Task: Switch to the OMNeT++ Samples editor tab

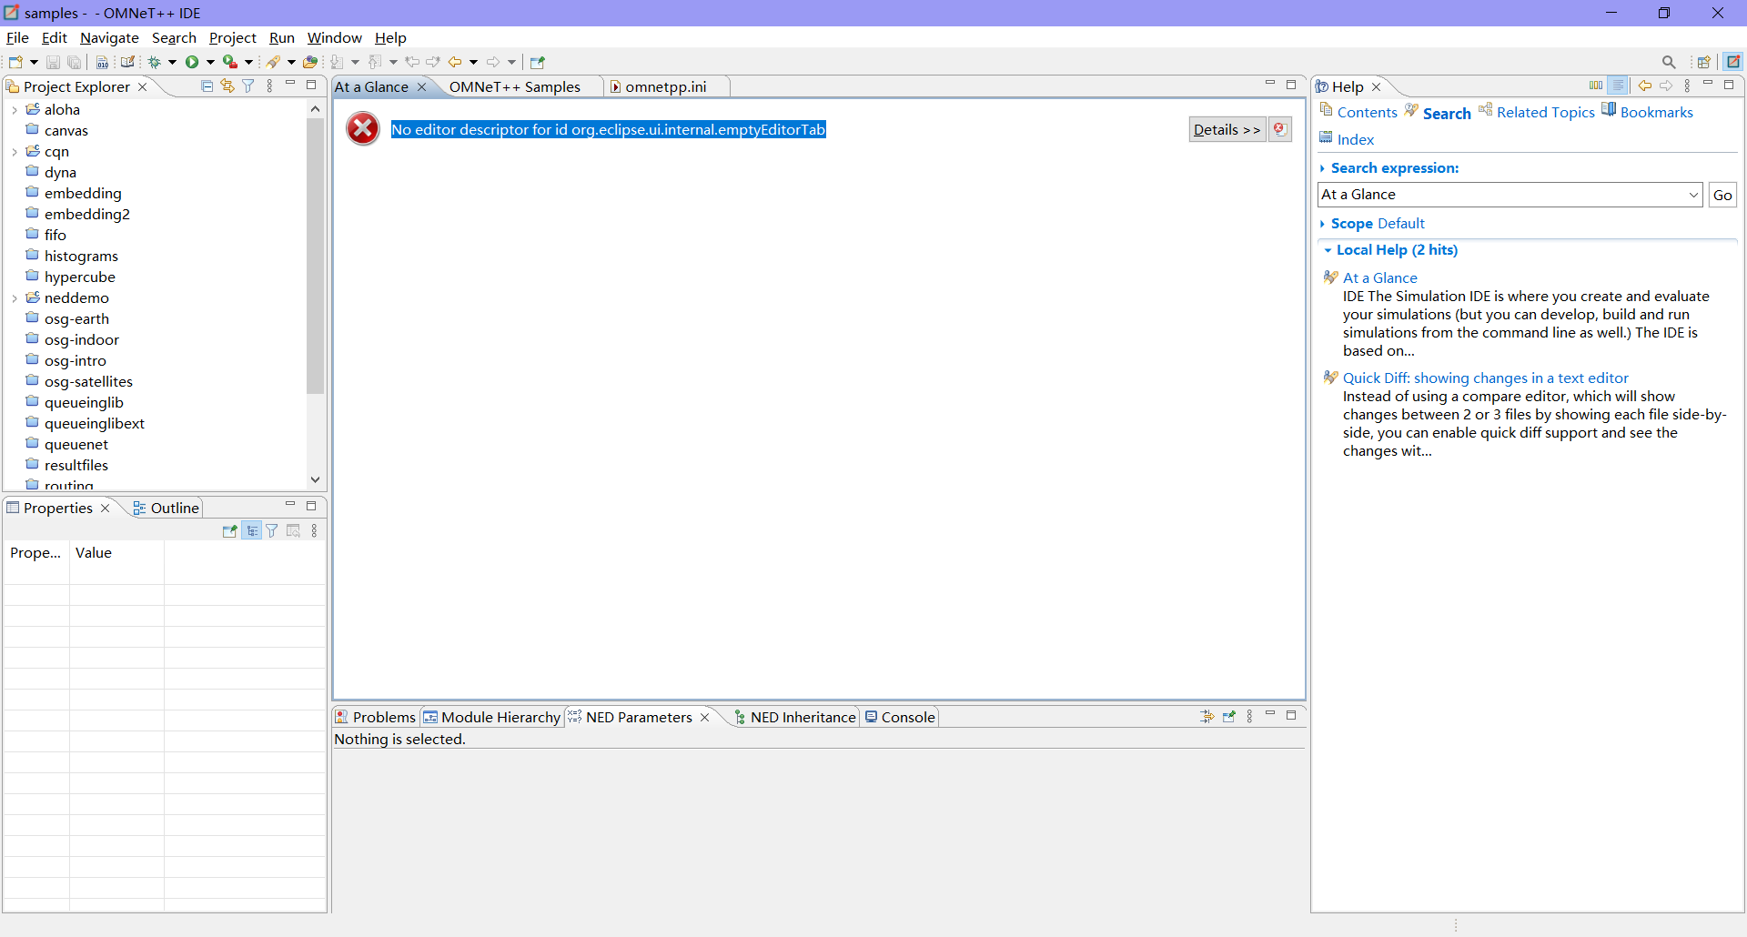Action: (x=514, y=86)
